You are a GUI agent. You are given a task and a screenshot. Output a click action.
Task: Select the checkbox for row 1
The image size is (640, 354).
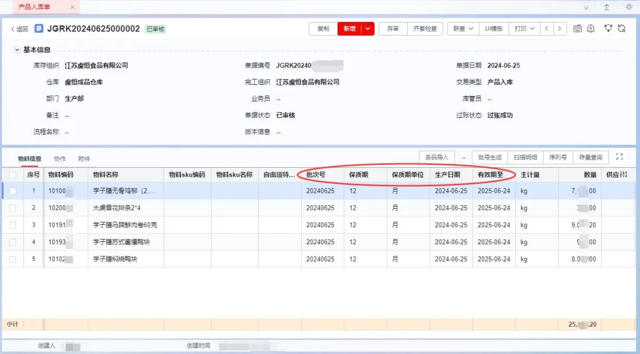point(14,191)
